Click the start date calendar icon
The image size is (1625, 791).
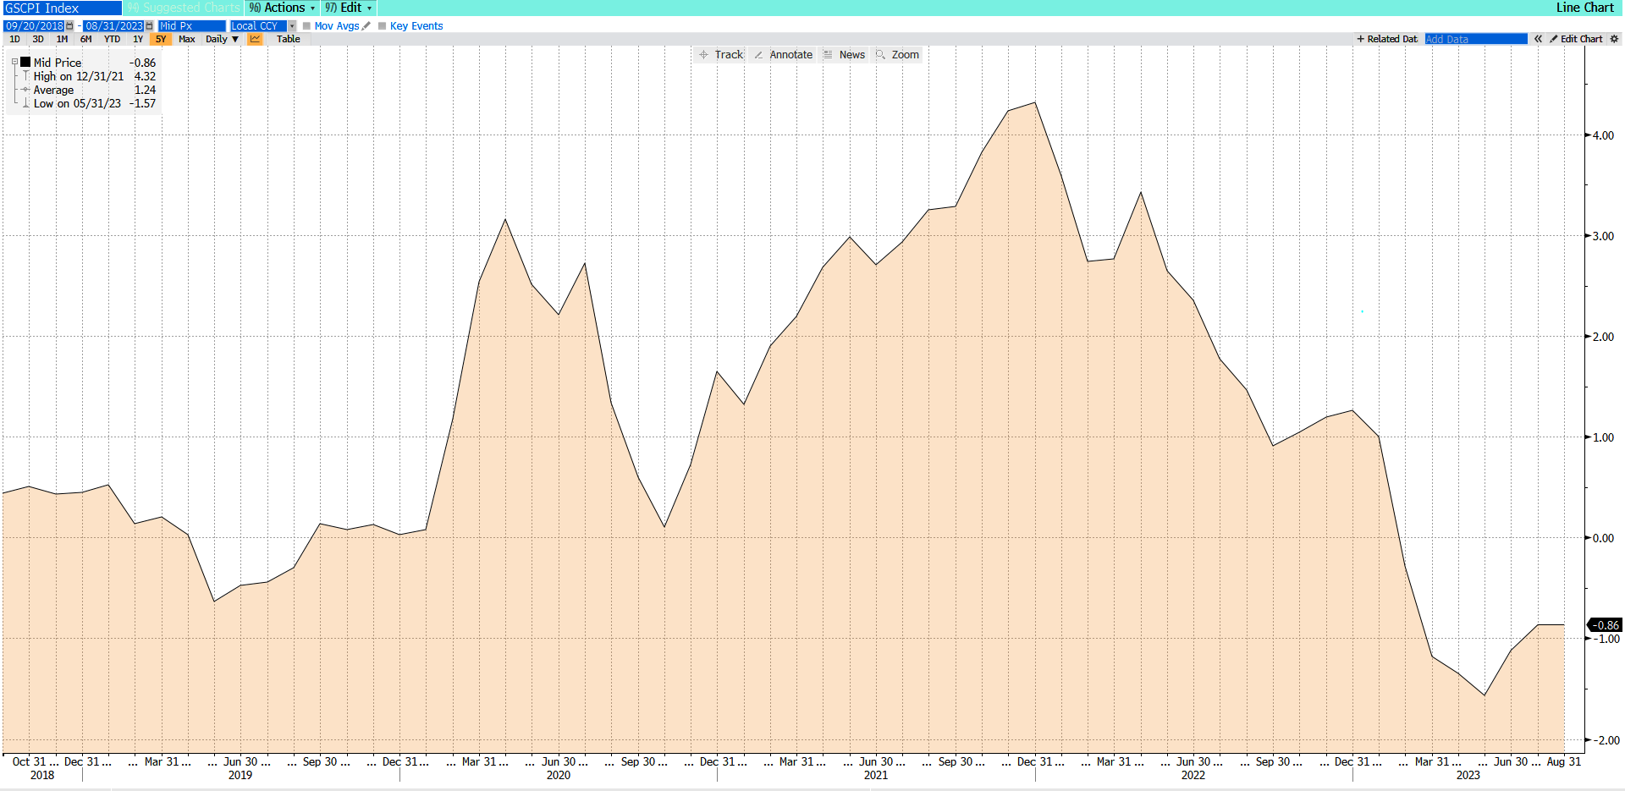69,26
